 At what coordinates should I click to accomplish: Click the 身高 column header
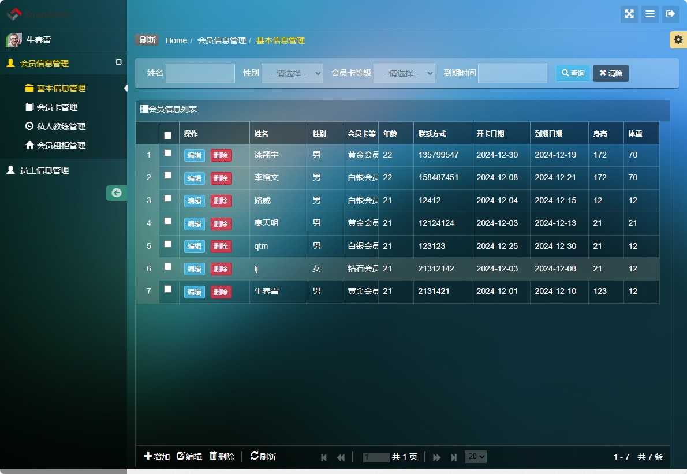click(606, 133)
